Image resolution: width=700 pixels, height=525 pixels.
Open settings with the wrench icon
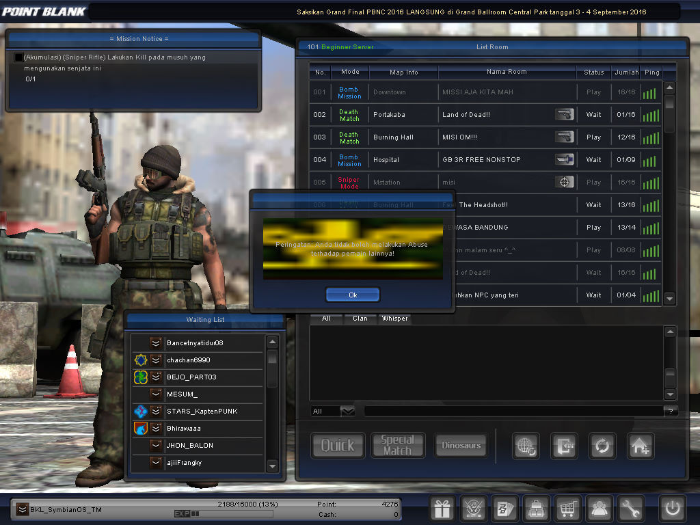pos(631,508)
